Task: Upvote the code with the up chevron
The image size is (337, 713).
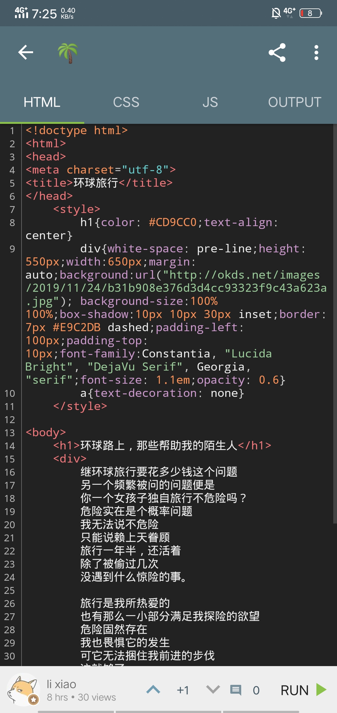Action: pos(153,690)
